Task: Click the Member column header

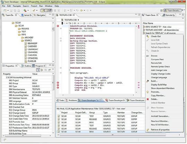Action: pos(121,112)
